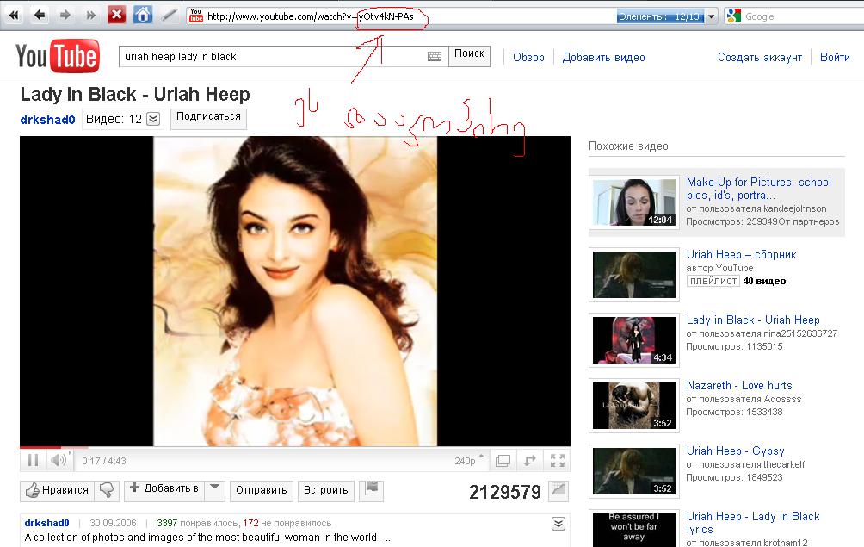The image size is (864, 547).
Task: Click the rewind double-arrow browser button
Action: (13, 16)
